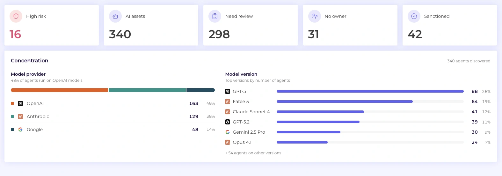The width and height of the screenshot is (502, 176).
Task: Click the Fable 5 progress bar
Action: pos(370,102)
